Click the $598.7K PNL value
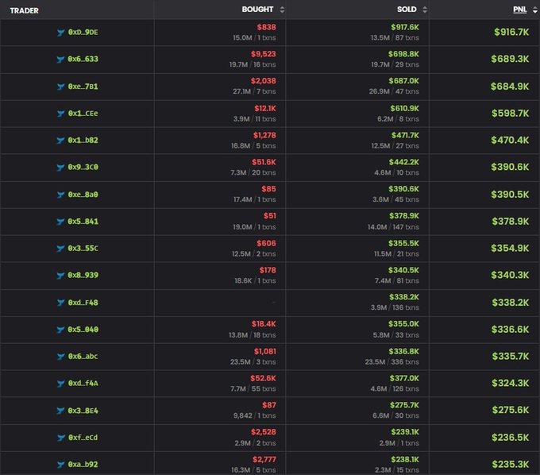Screen dimensions: 540x475 [x=511, y=114]
